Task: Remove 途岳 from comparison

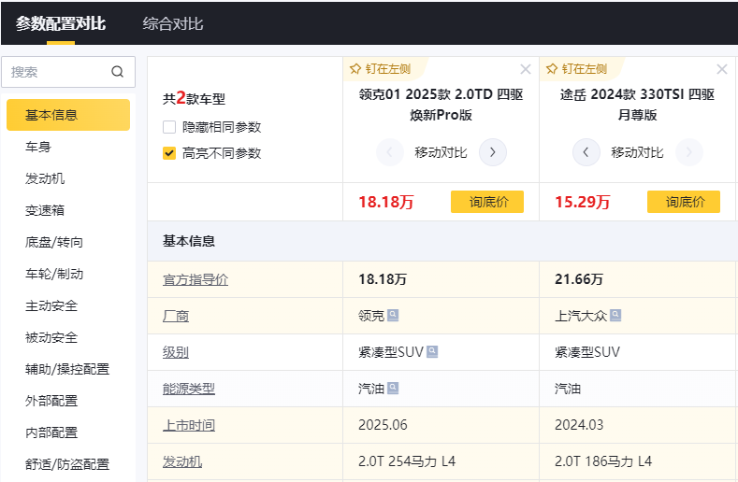Action: [721, 70]
